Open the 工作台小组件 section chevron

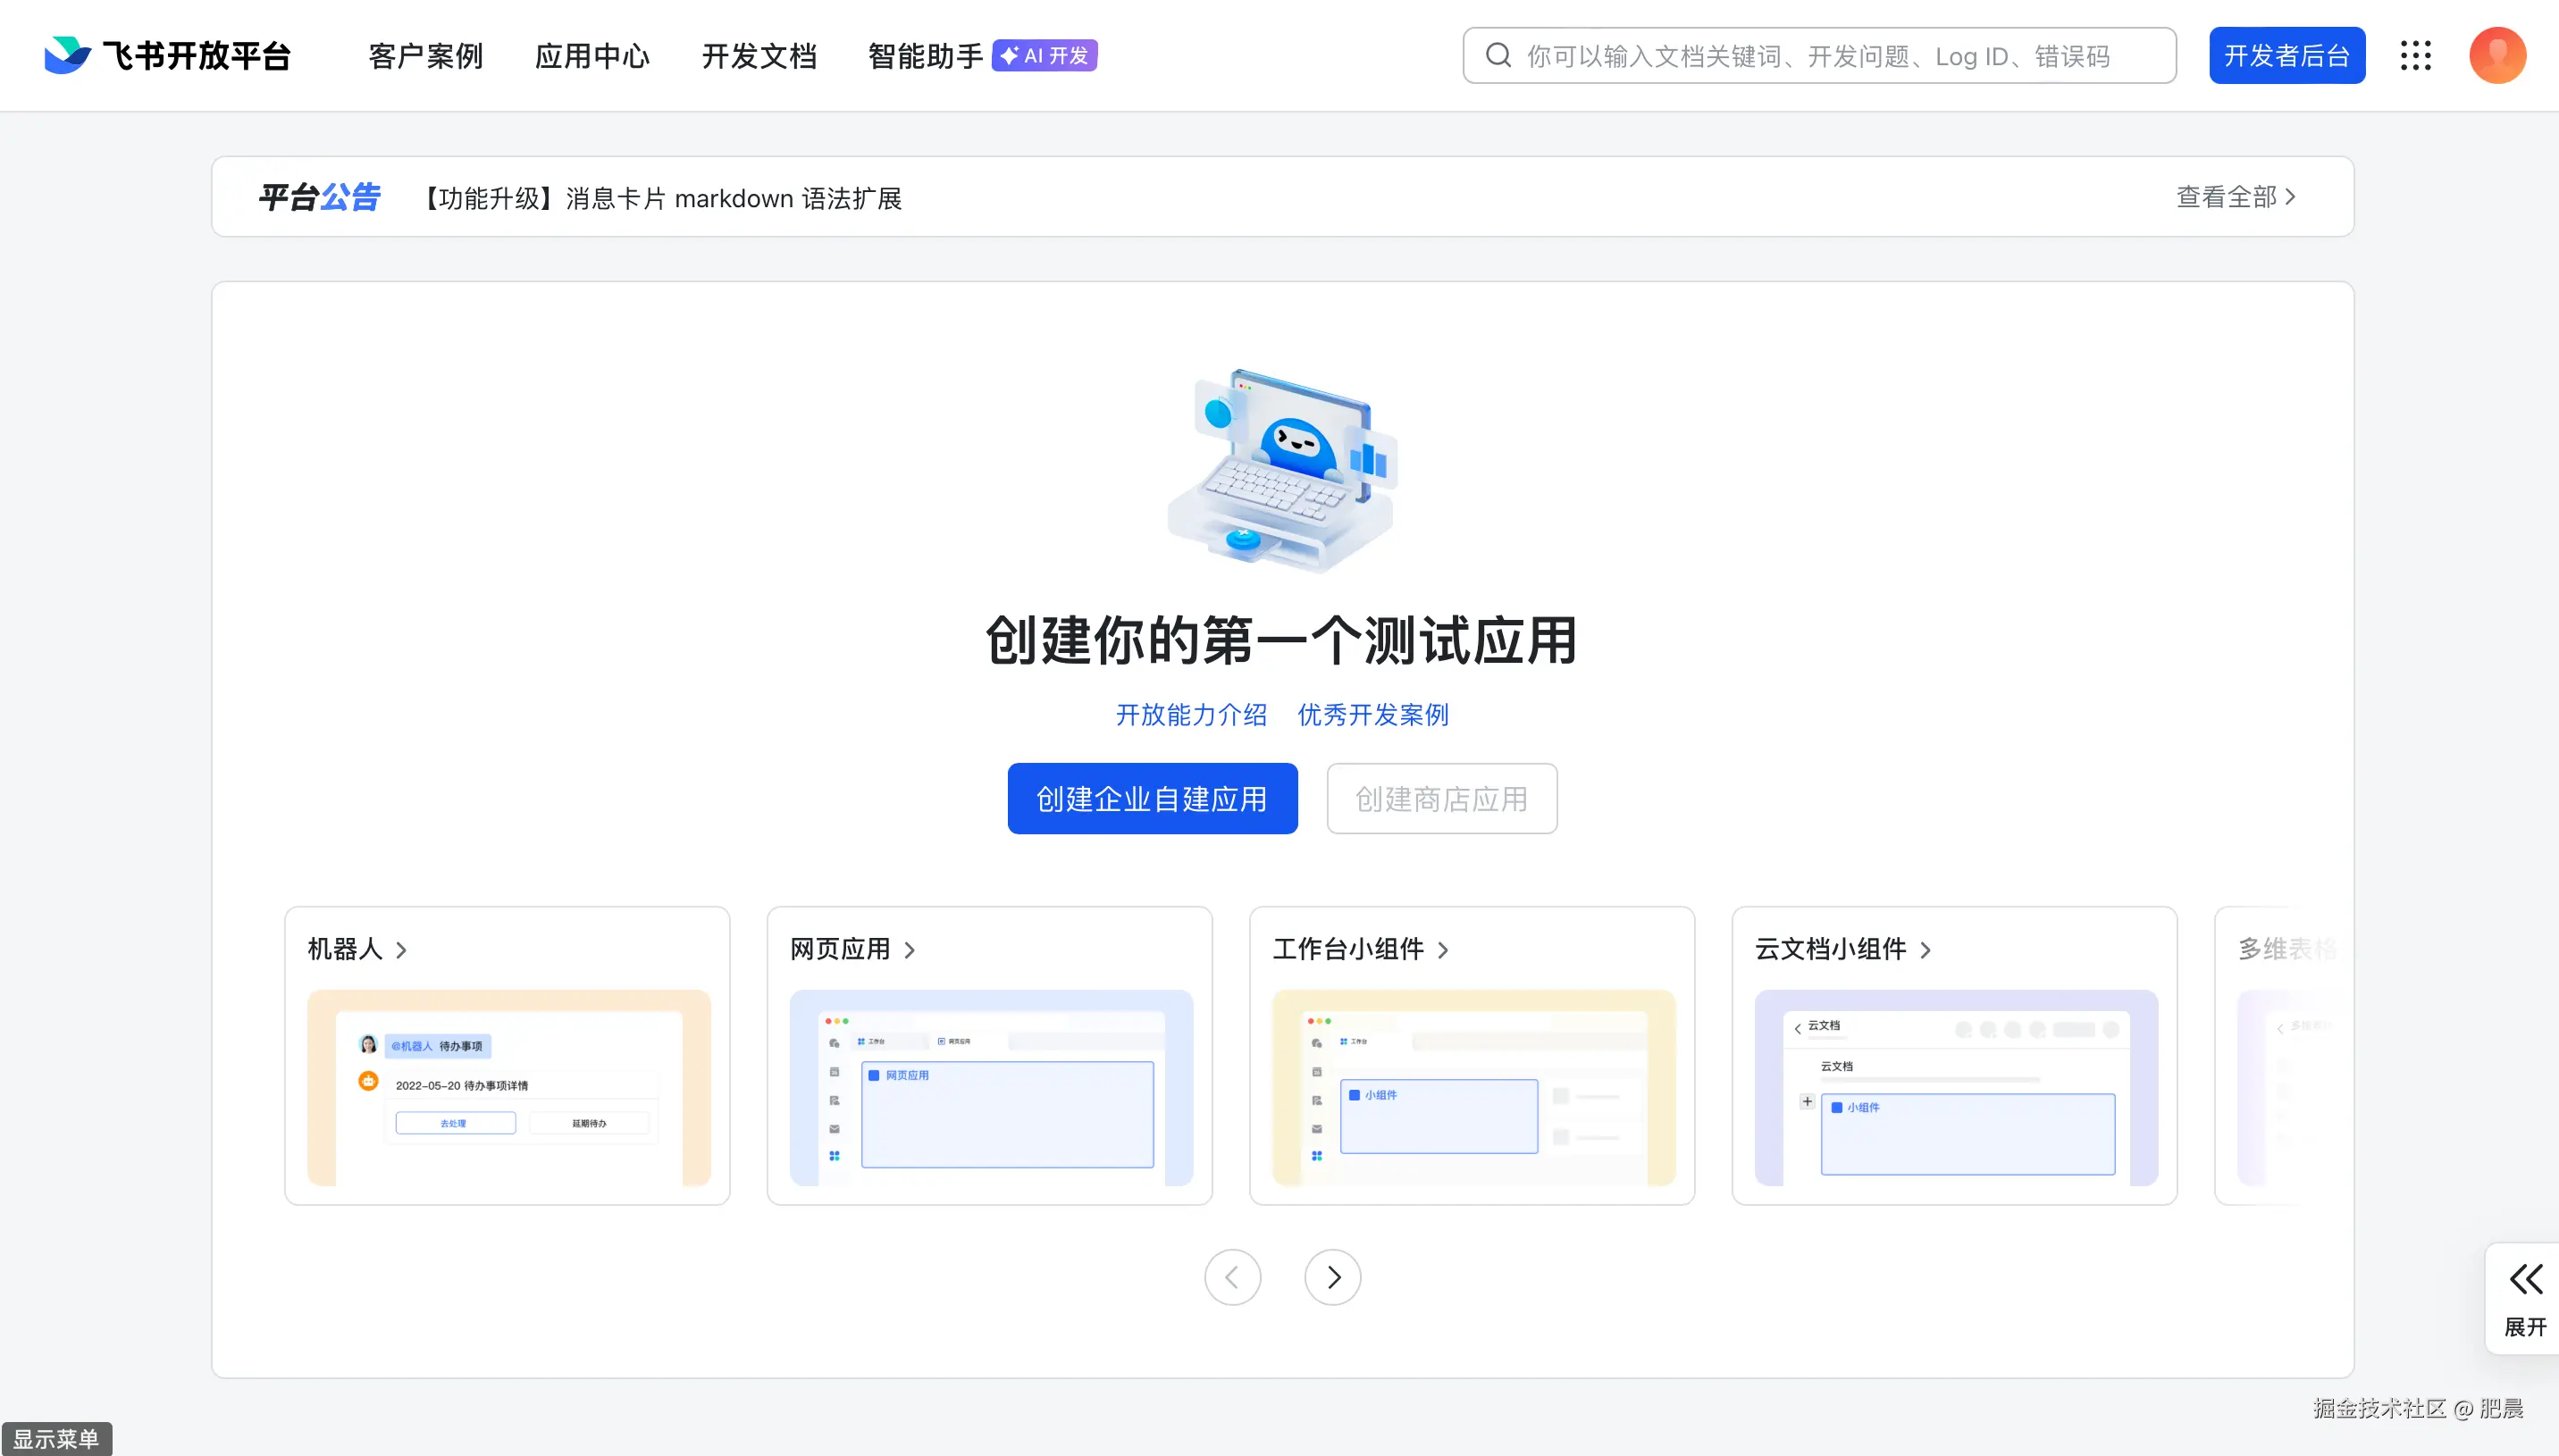pyautogui.click(x=1443, y=950)
